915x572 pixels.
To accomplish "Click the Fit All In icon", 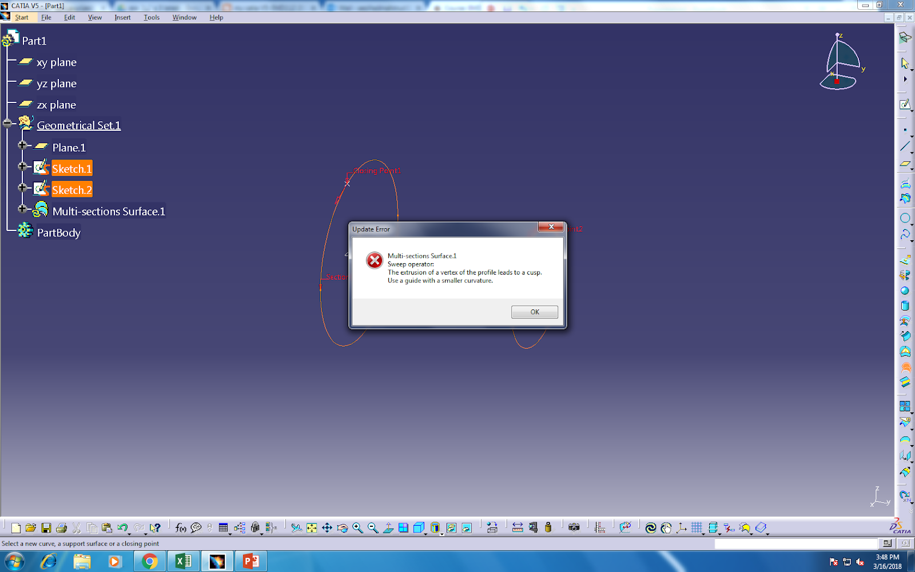I will pos(312,527).
